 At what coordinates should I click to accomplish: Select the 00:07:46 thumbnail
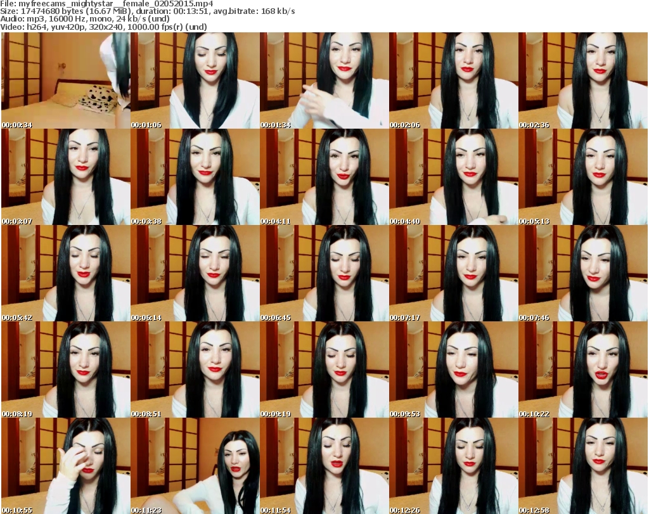(583, 274)
